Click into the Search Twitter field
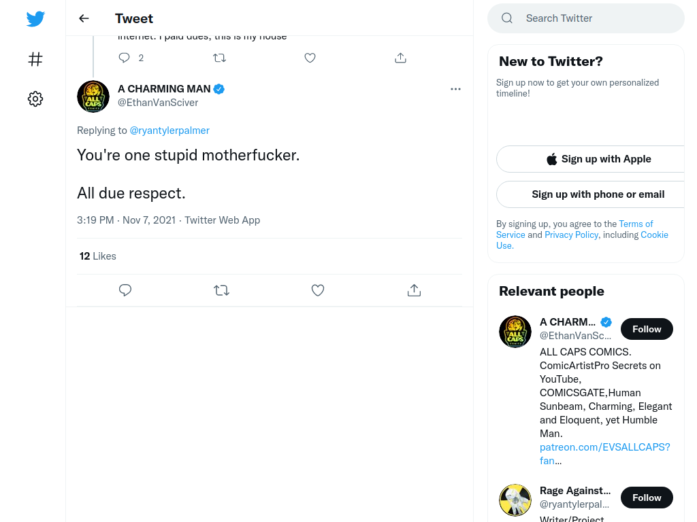The width and height of the screenshot is (697, 522). (586, 18)
